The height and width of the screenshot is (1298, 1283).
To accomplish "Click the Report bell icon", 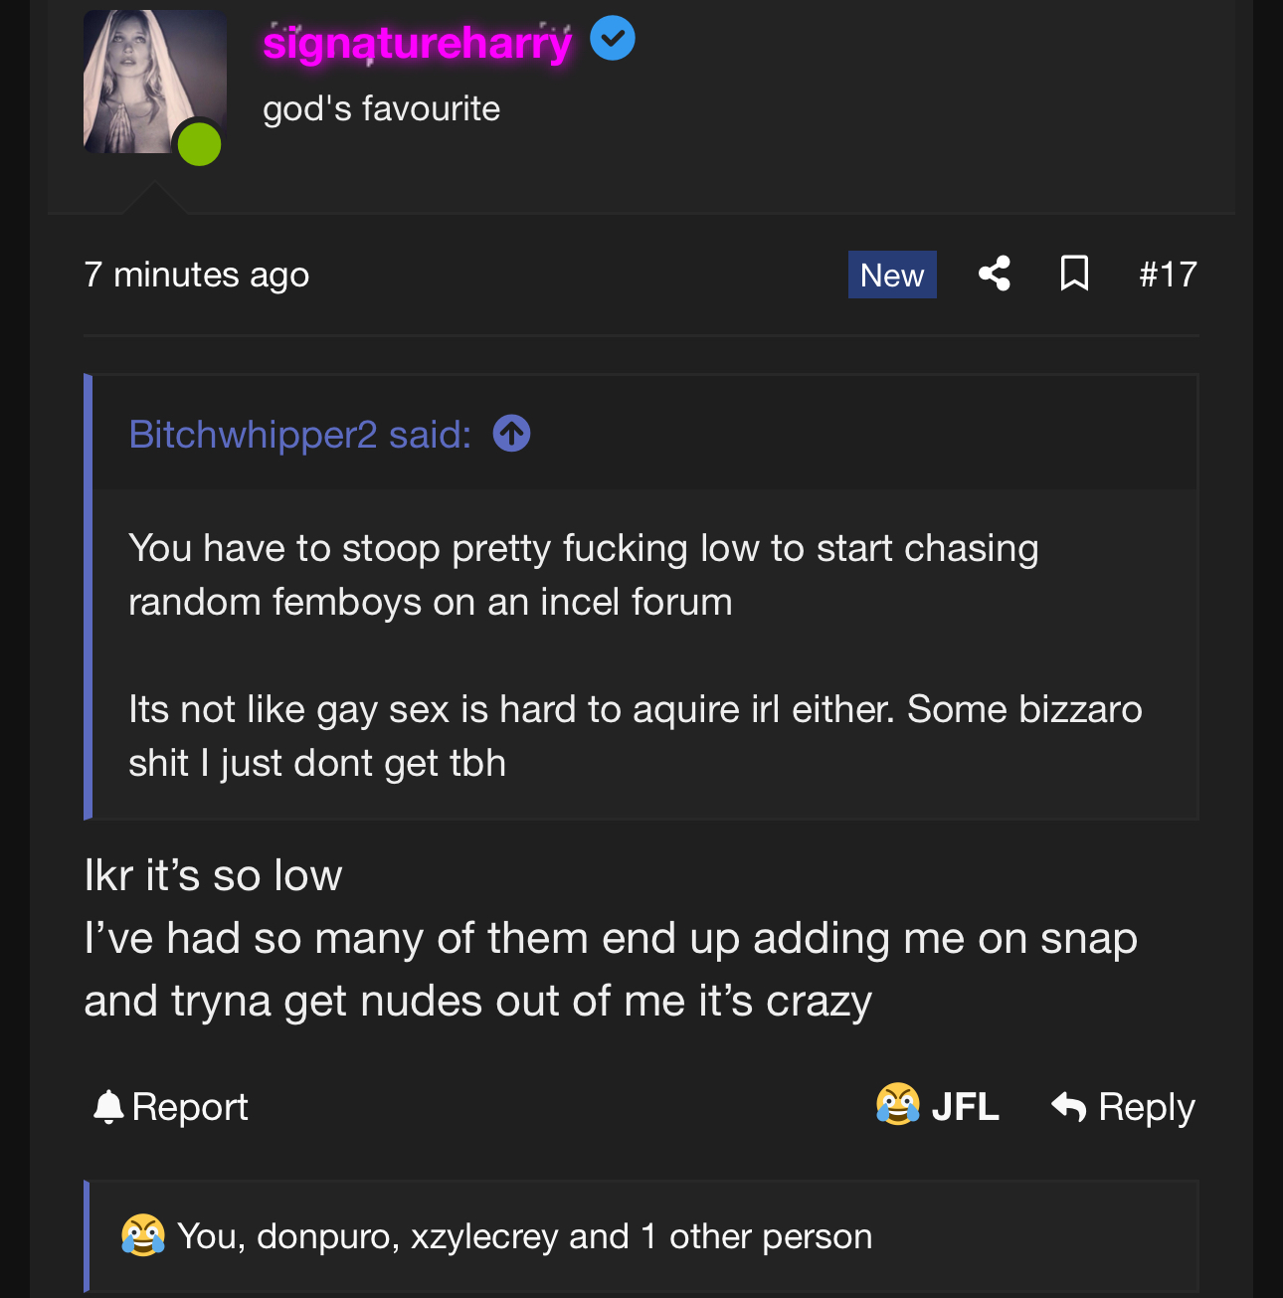I will (107, 1107).
